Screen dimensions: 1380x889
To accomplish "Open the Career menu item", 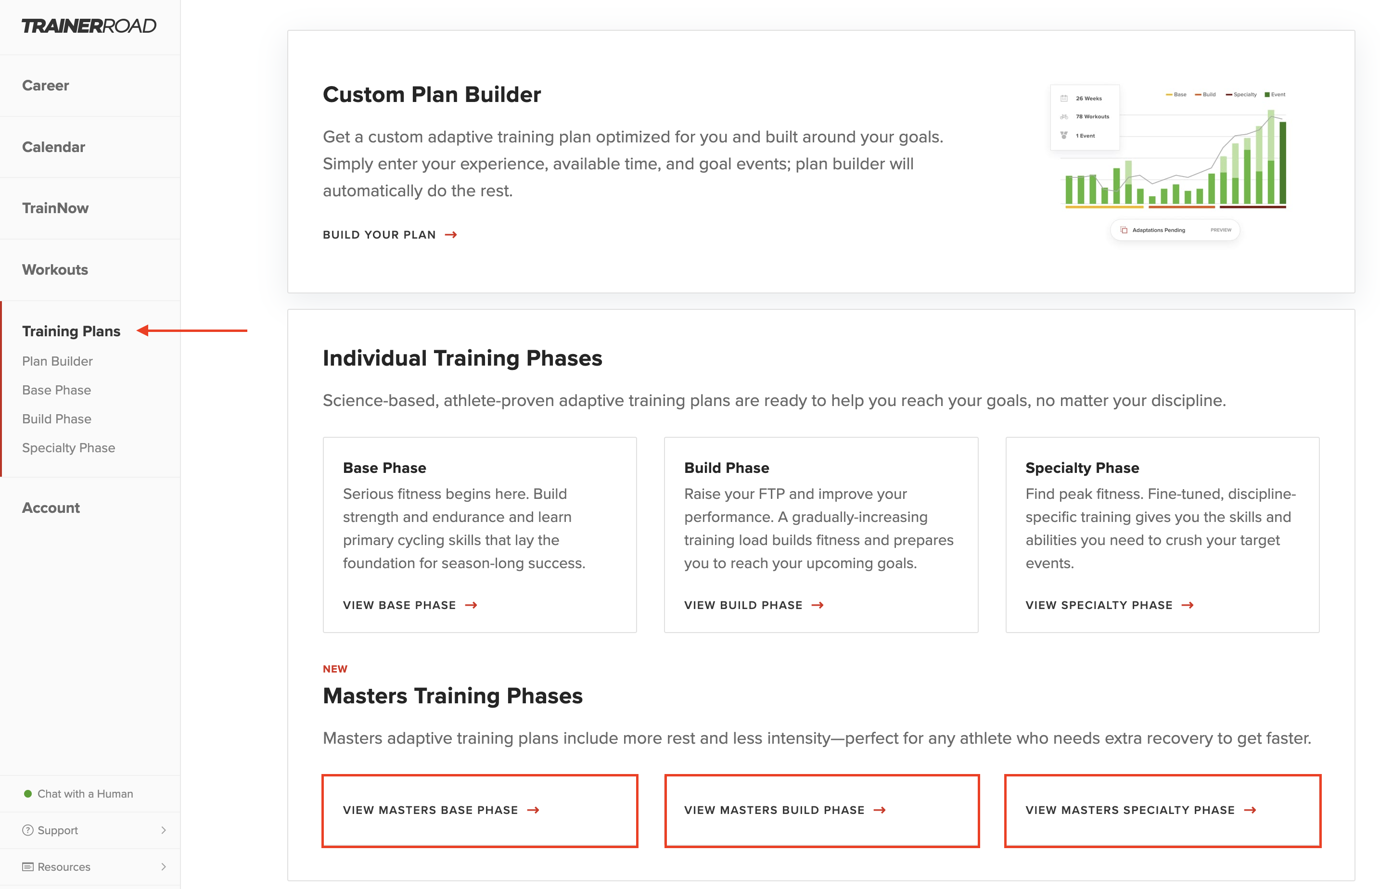I will (x=46, y=86).
